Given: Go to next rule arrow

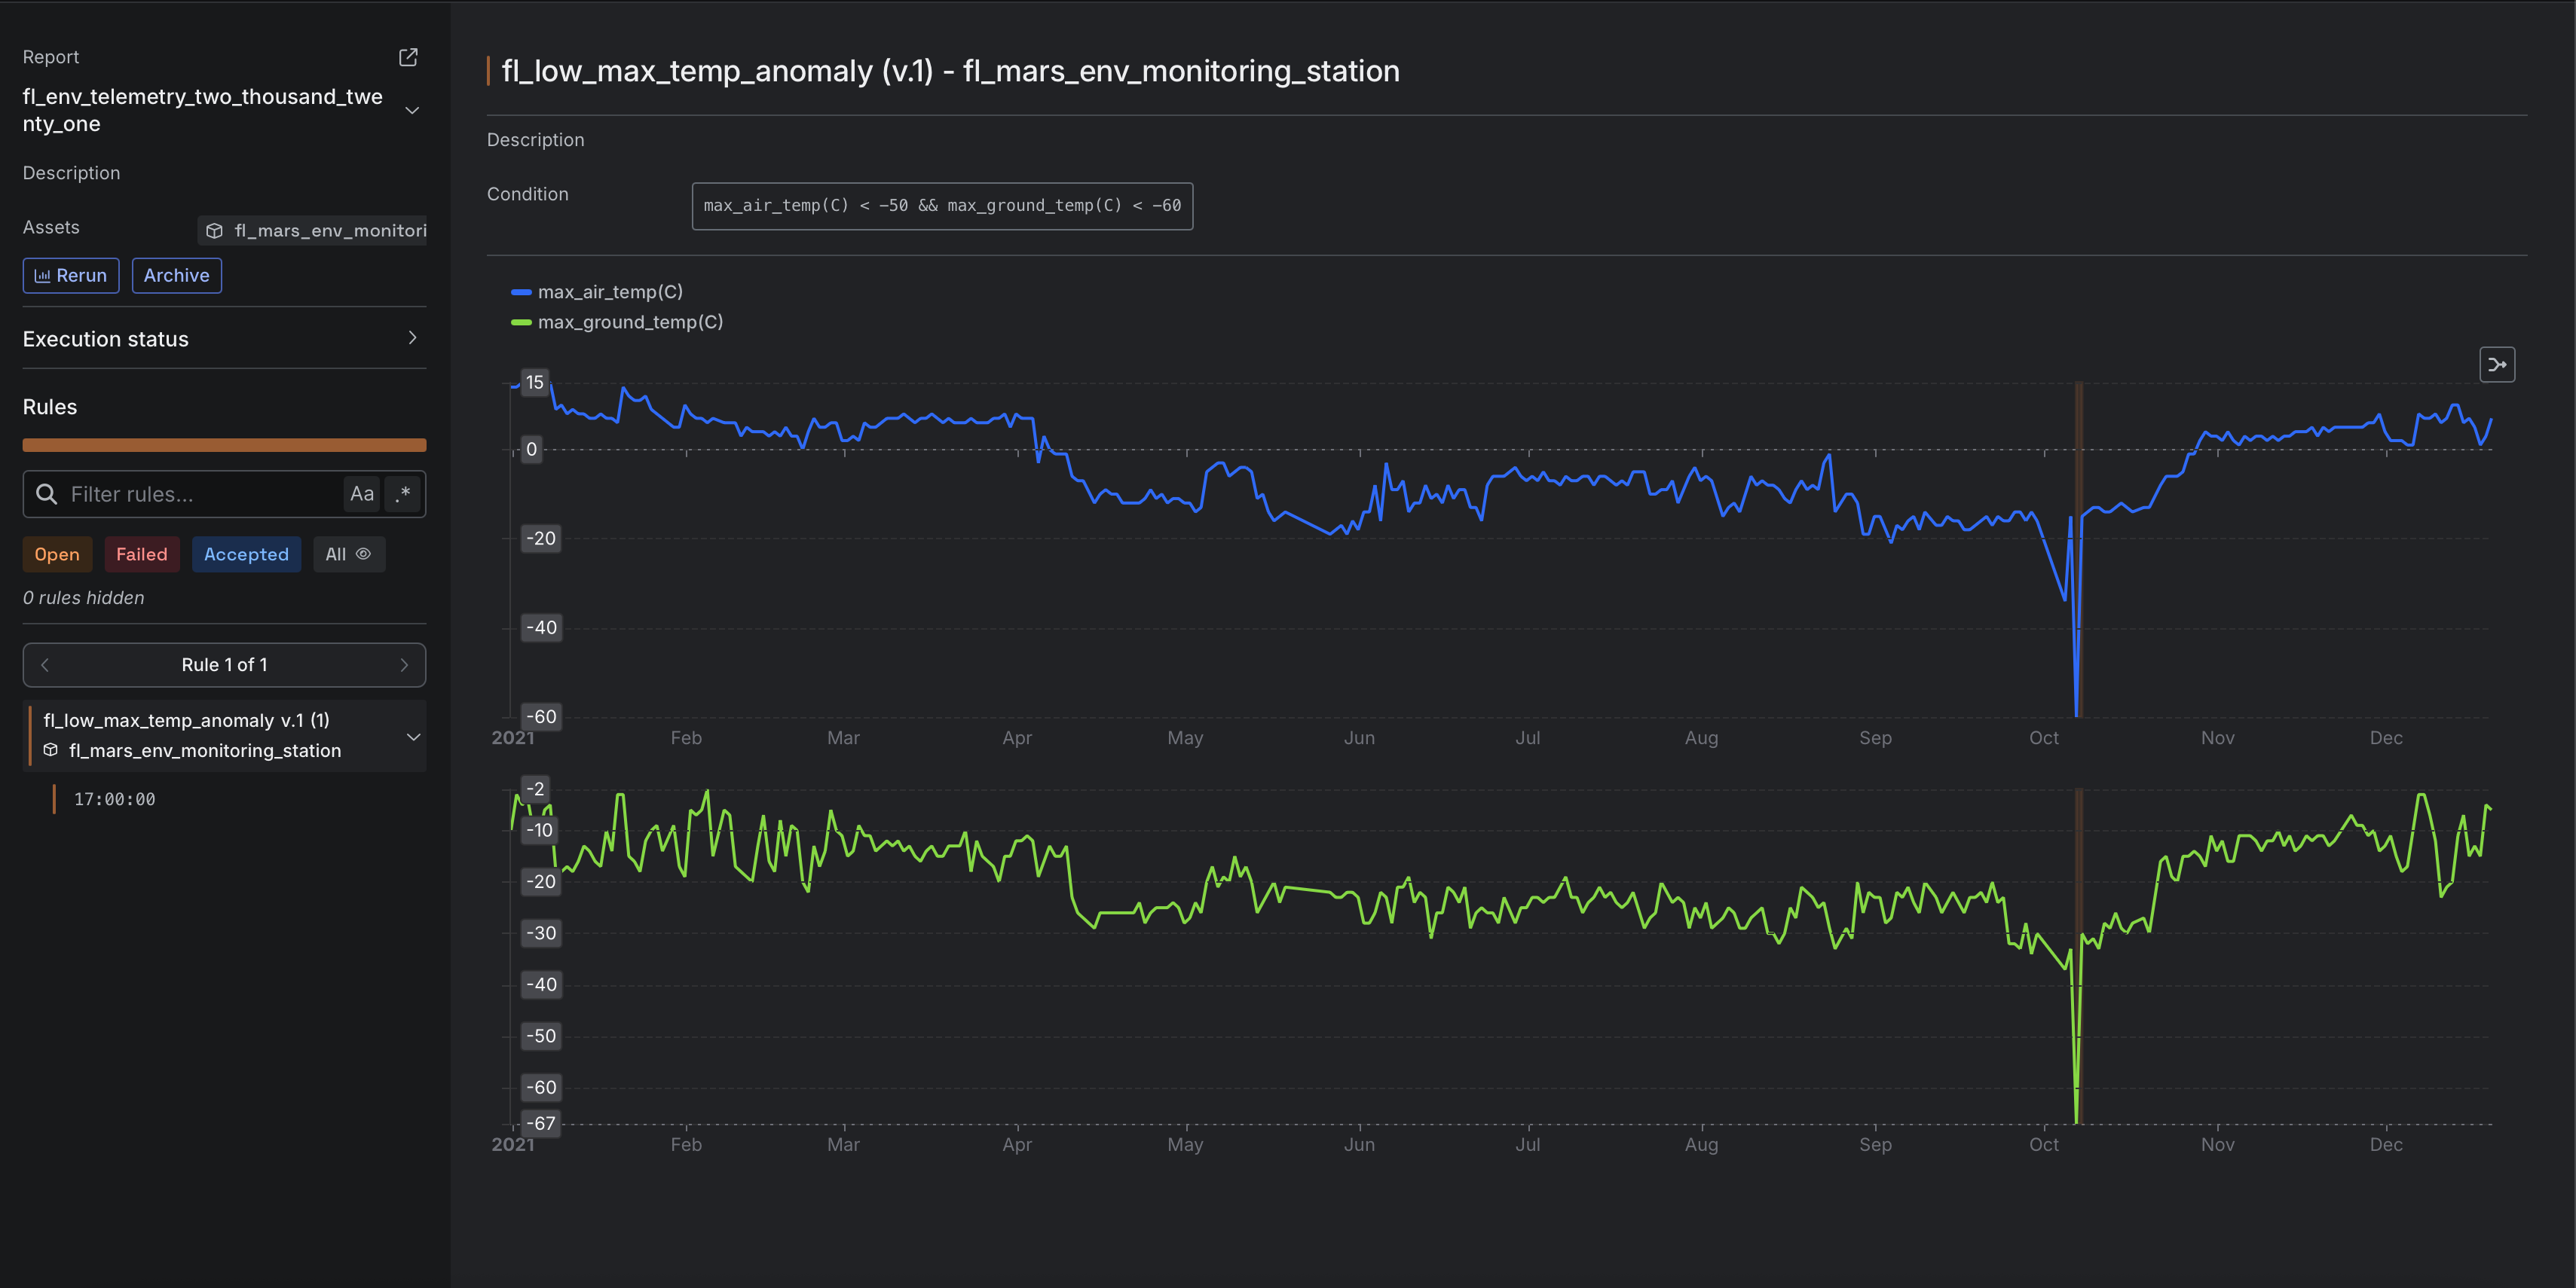Looking at the screenshot, I should 404,664.
